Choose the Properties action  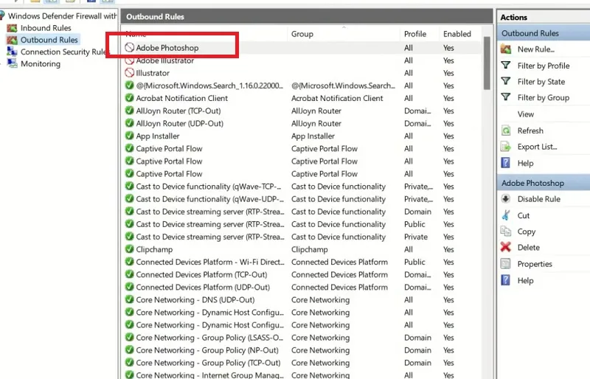[x=535, y=264]
